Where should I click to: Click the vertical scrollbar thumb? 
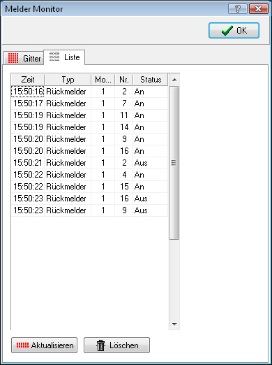(x=174, y=163)
